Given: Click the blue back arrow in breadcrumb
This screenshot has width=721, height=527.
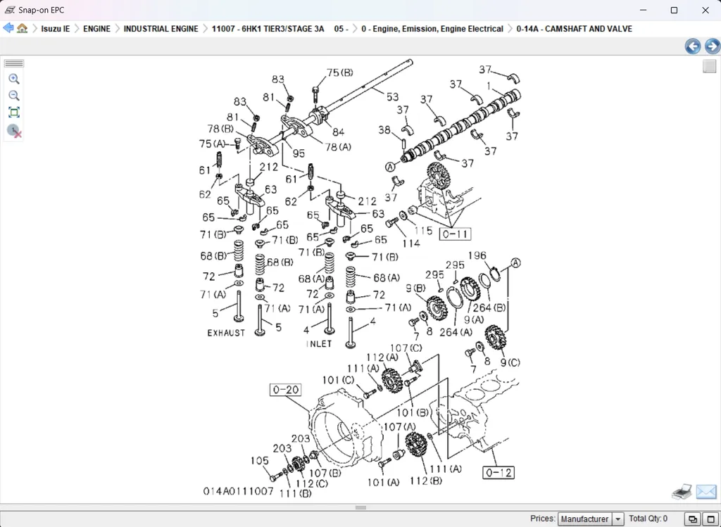Looking at the screenshot, I should tap(8, 29).
